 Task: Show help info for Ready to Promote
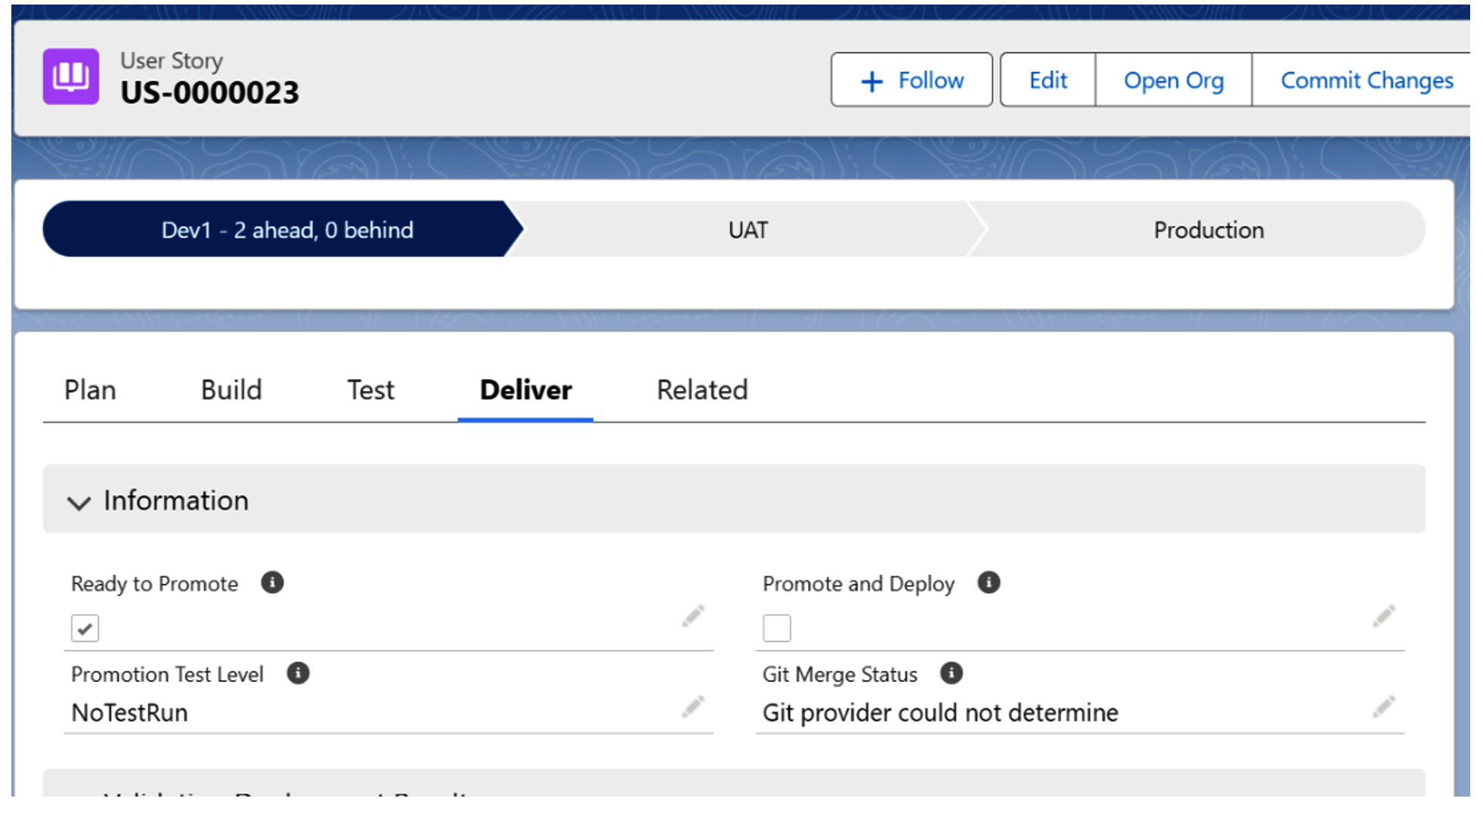272,582
